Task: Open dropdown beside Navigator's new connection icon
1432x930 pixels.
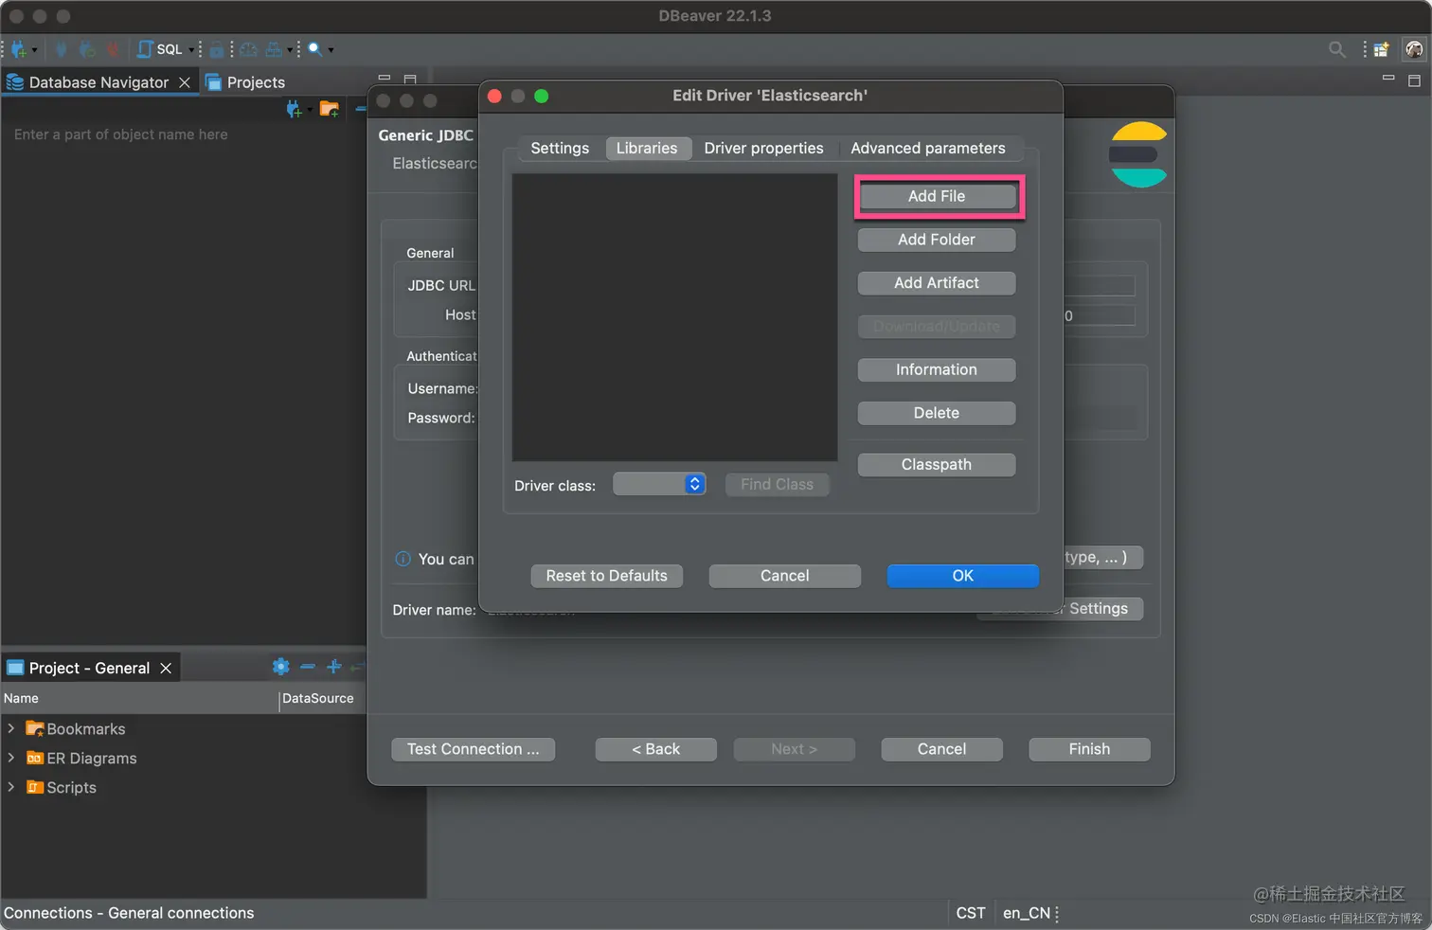Action: click(x=310, y=111)
